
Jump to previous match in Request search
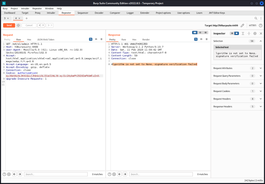tap(14, 174)
